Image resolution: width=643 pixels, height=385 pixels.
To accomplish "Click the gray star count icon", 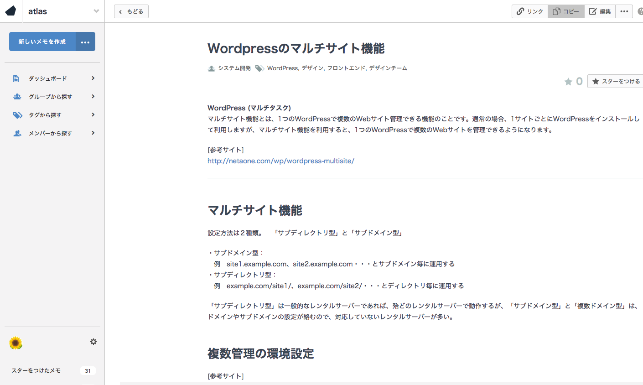I will [568, 82].
